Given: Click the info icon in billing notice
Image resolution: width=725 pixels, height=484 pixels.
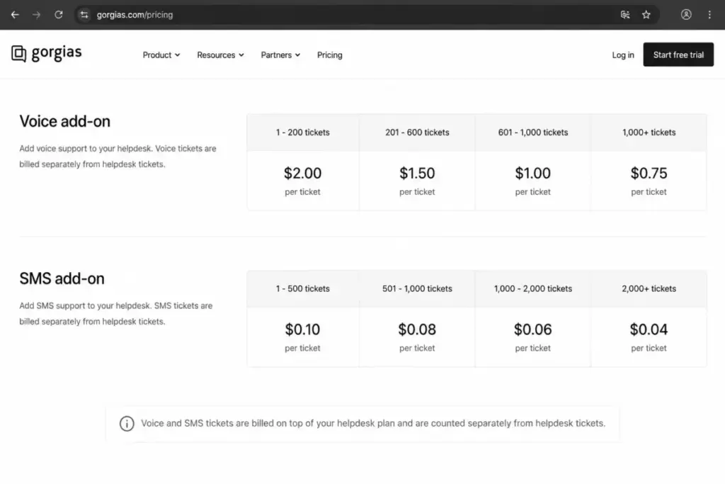Looking at the screenshot, I should click(127, 423).
